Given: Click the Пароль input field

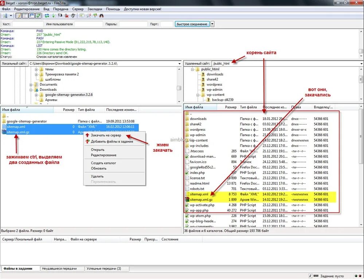Looking at the screenshot, I should pos(133,24).
